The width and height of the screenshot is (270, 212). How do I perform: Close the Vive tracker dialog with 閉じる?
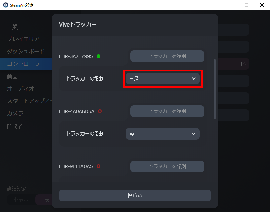(135, 195)
